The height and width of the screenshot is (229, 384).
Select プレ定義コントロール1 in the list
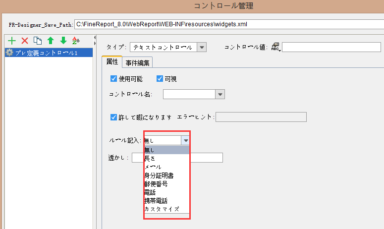click(49, 53)
